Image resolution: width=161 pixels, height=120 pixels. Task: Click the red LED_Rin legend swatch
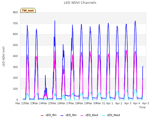(x=42, y=115)
